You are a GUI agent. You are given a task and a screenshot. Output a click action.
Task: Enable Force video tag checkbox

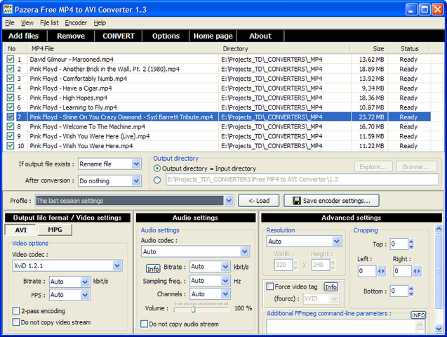pyautogui.click(x=269, y=286)
